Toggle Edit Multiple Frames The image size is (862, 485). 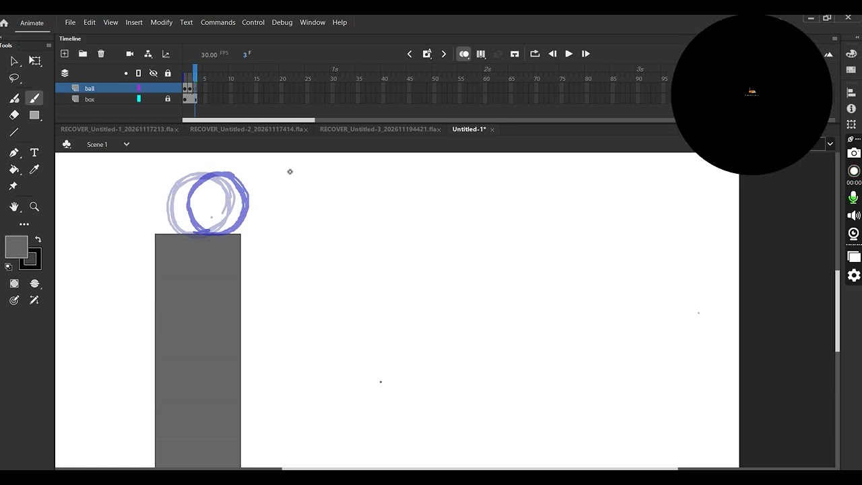coord(481,54)
